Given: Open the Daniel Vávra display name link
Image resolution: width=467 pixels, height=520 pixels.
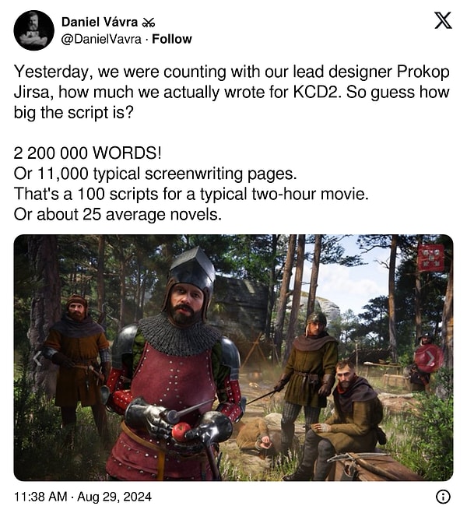Looking at the screenshot, I should 100,22.
